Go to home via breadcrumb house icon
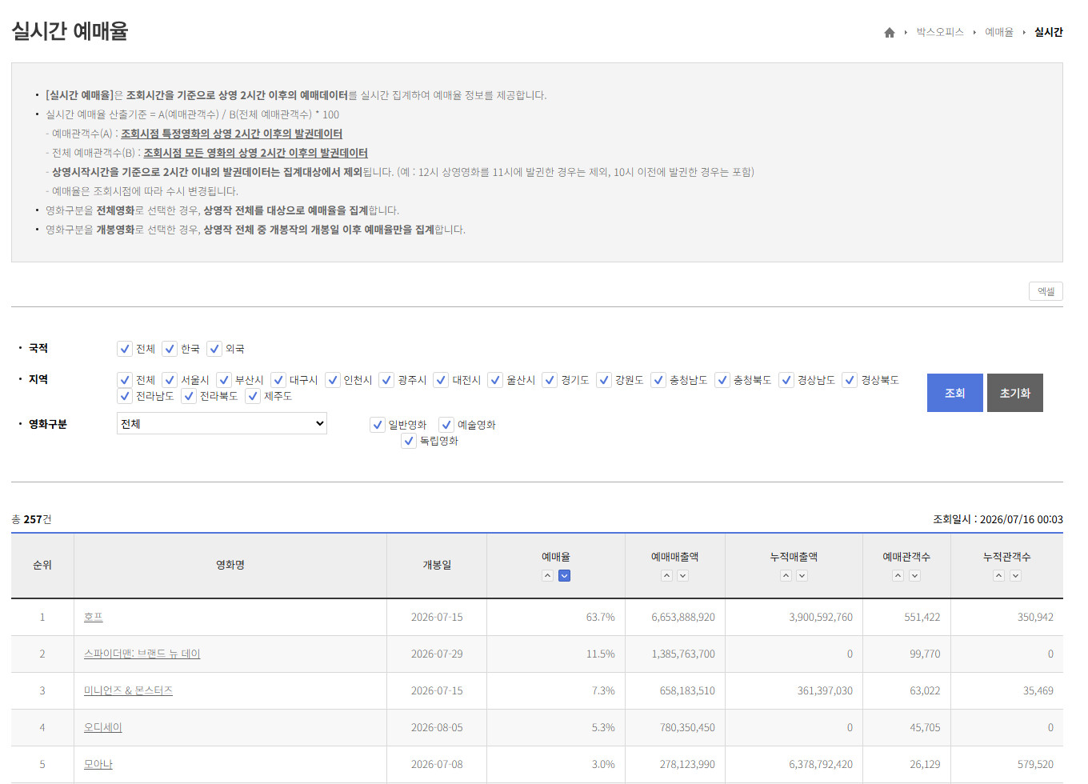This screenshot has height=784, width=1088. click(889, 33)
